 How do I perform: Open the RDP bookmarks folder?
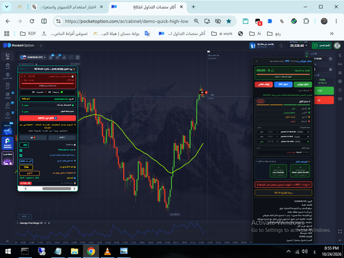point(28,34)
